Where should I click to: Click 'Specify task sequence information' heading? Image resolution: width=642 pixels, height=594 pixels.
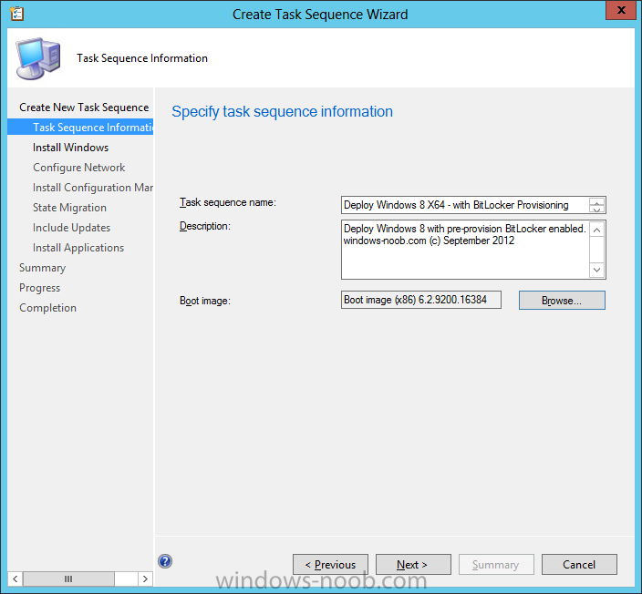point(282,111)
